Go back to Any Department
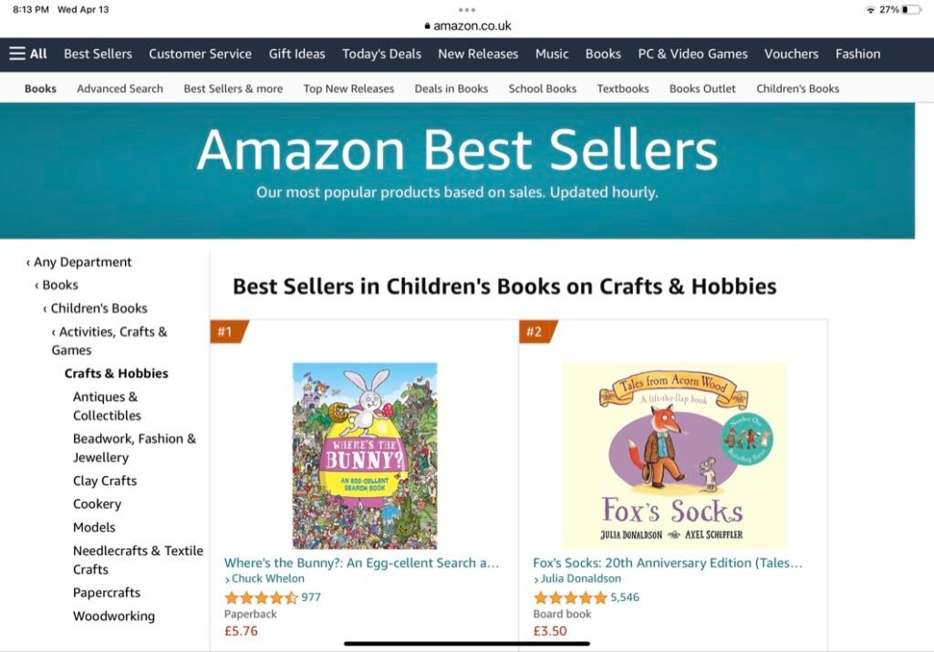Screen dimensions: 934x652 [82, 262]
